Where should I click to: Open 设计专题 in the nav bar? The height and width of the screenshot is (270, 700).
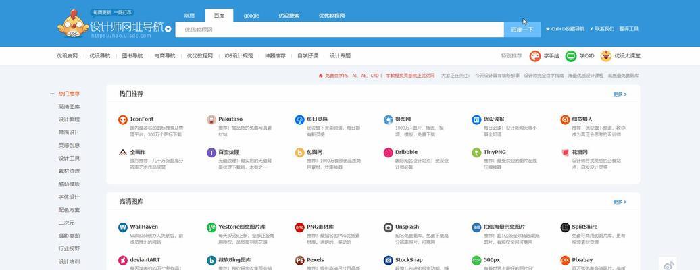point(340,56)
